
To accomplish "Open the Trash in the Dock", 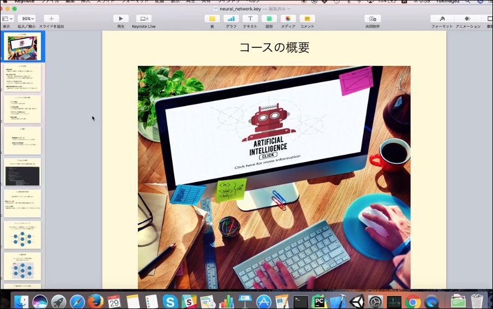I will (x=477, y=301).
